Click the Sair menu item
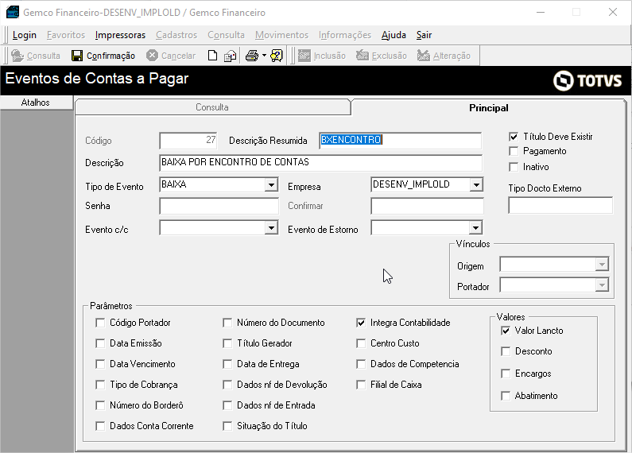This screenshot has width=632, height=453. point(424,35)
